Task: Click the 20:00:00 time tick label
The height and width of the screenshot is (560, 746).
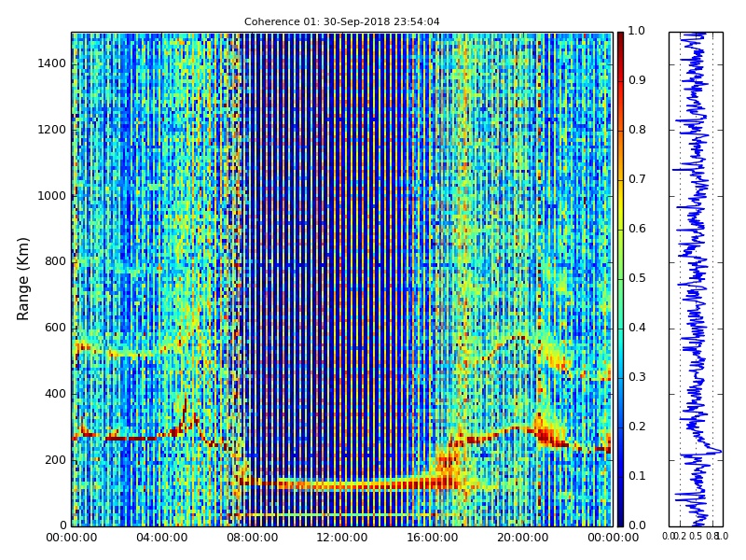Action: pyautogui.click(x=522, y=538)
